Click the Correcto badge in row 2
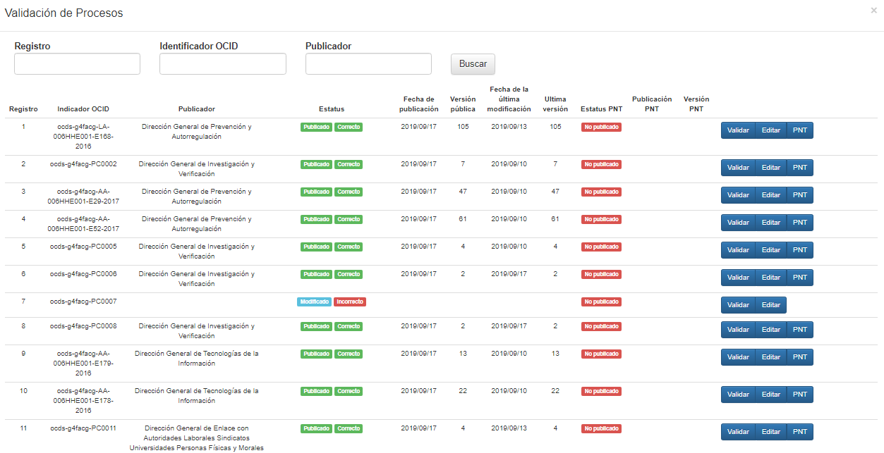 pyautogui.click(x=349, y=164)
